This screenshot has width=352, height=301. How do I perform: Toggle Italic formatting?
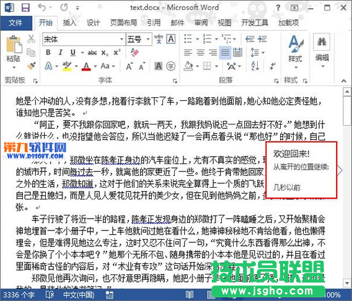point(60,53)
